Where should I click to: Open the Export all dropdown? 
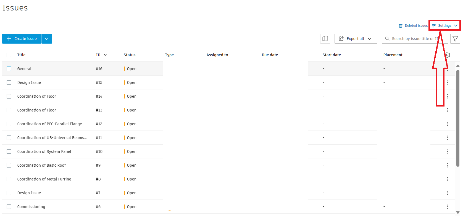(x=356, y=39)
